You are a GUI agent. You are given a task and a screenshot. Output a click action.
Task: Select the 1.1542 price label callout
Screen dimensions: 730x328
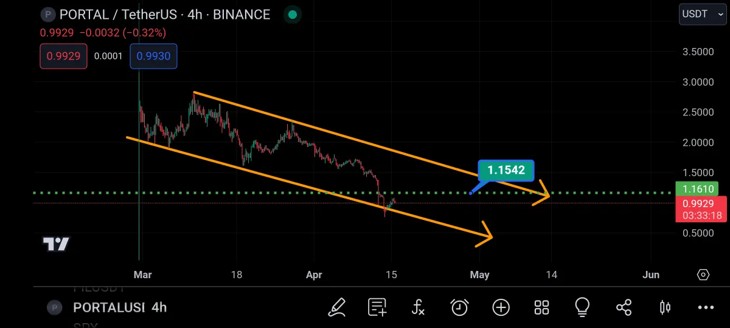coord(506,171)
